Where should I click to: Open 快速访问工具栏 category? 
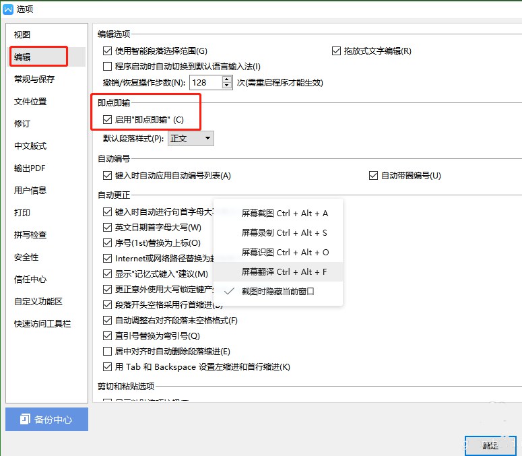(42, 323)
